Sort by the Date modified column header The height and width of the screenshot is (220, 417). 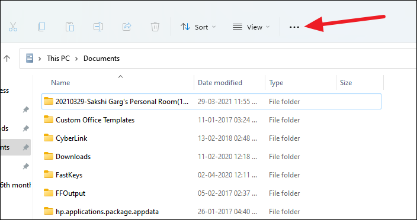pyautogui.click(x=220, y=83)
